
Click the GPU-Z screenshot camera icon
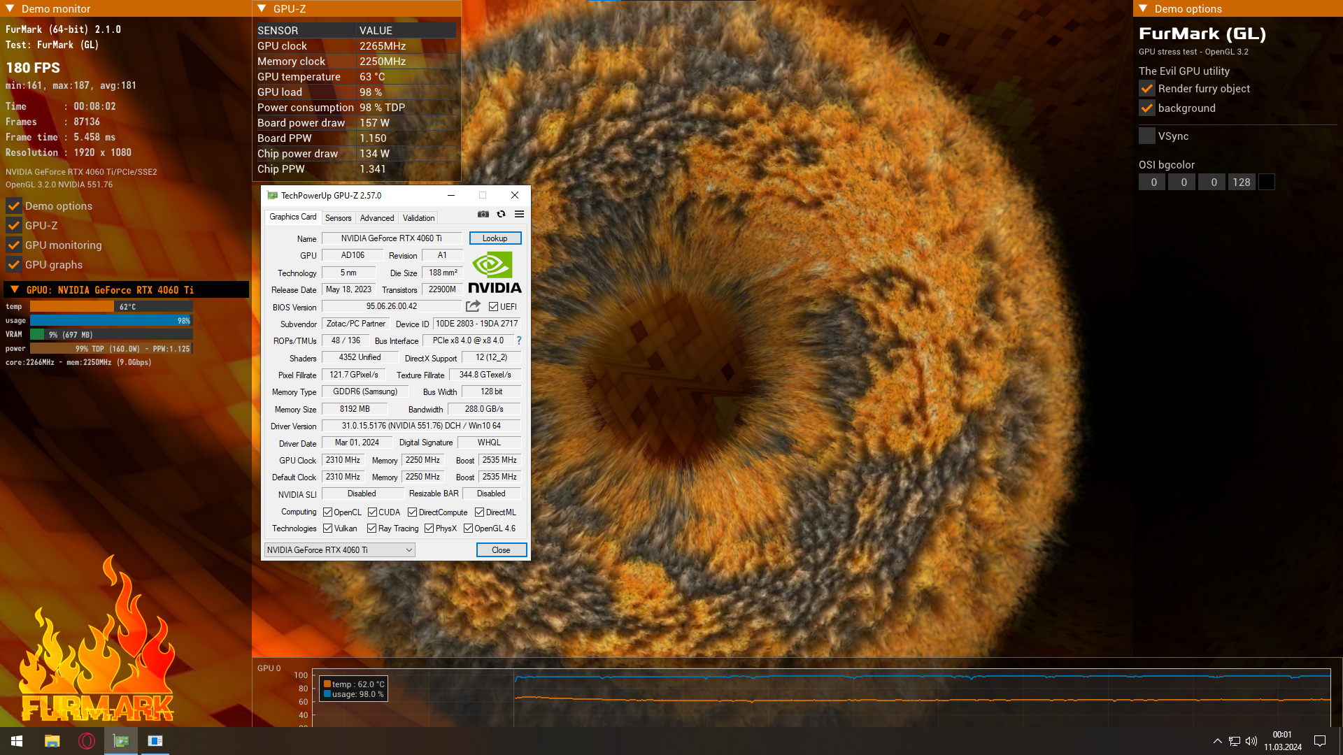(483, 215)
